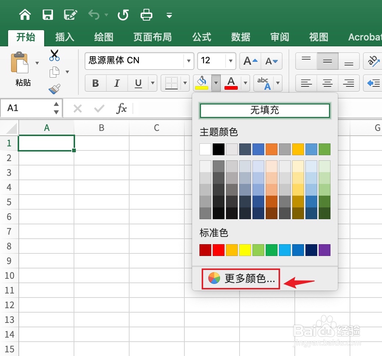This screenshot has height=356, width=382.
Task: Increase font size button
Action: [x=251, y=61]
